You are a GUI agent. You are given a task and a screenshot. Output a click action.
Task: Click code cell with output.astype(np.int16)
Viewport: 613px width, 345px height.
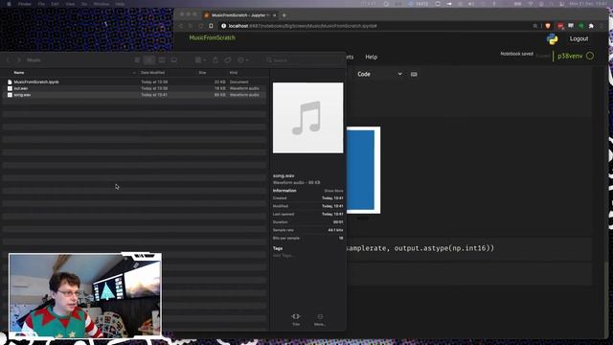tap(468, 248)
